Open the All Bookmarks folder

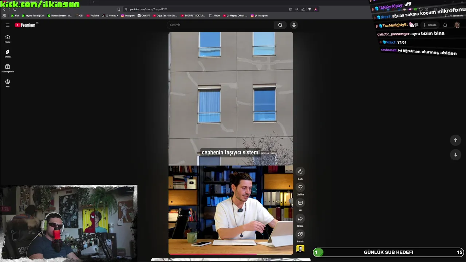[x=455, y=16]
